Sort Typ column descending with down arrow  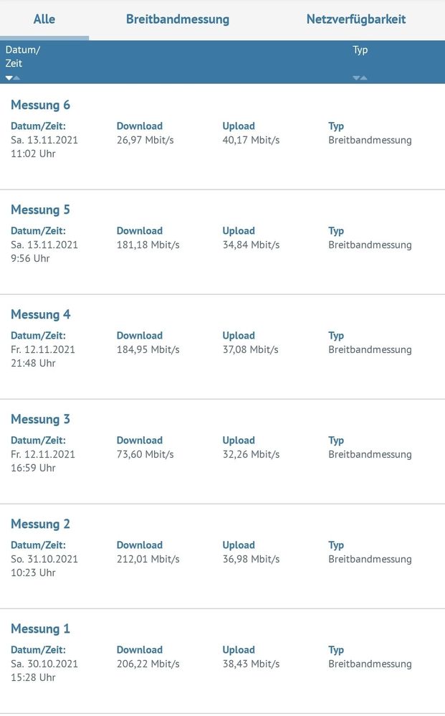coord(356,77)
